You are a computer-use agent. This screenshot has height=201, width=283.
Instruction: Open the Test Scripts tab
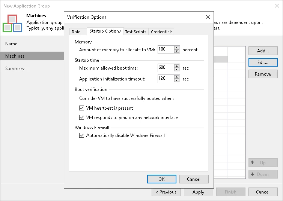[x=135, y=32]
